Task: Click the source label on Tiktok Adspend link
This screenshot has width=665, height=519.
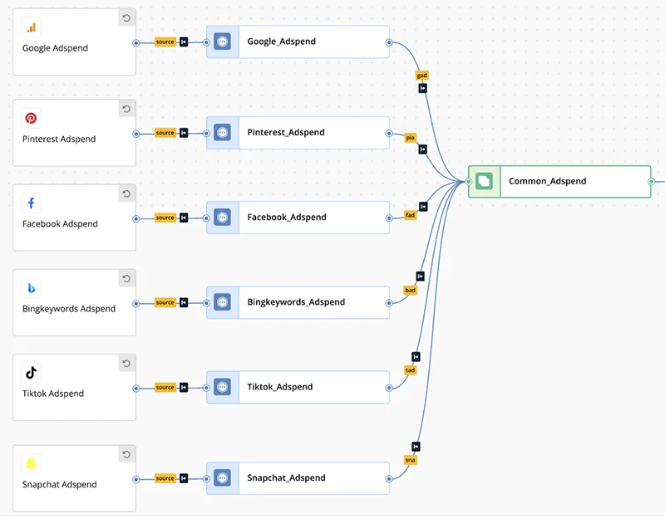Action: (x=165, y=387)
